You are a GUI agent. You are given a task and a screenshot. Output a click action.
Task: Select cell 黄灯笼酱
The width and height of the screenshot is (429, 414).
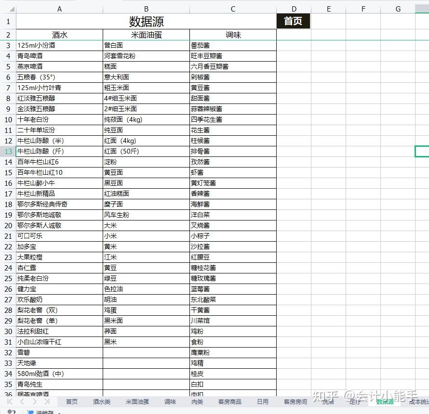(233, 183)
